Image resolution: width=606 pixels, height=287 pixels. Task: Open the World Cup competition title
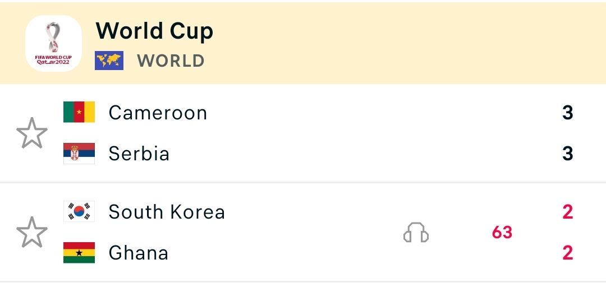pos(154,30)
